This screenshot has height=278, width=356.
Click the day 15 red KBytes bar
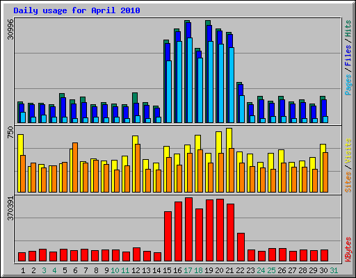click(x=168, y=236)
